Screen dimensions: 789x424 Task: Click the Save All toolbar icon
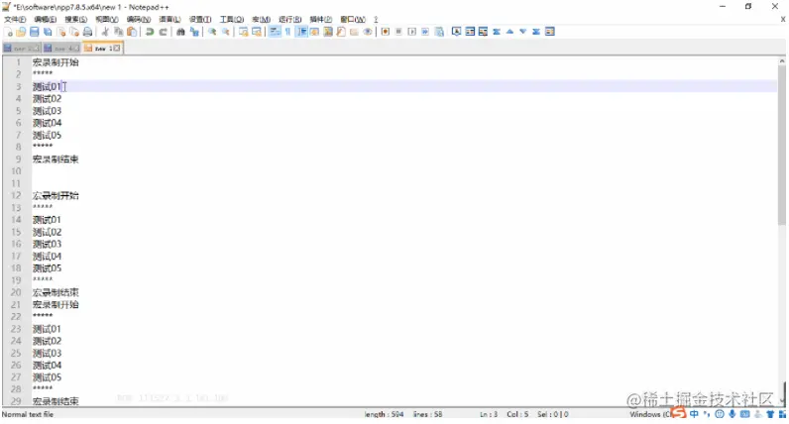tap(48, 32)
